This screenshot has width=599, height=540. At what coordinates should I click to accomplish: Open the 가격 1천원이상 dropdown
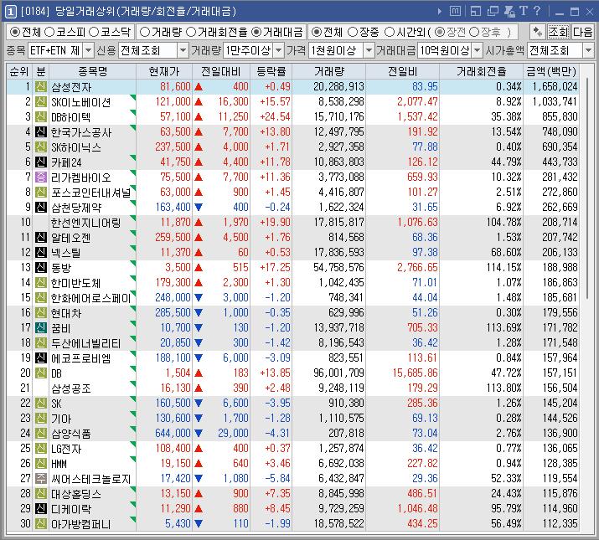pos(369,50)
